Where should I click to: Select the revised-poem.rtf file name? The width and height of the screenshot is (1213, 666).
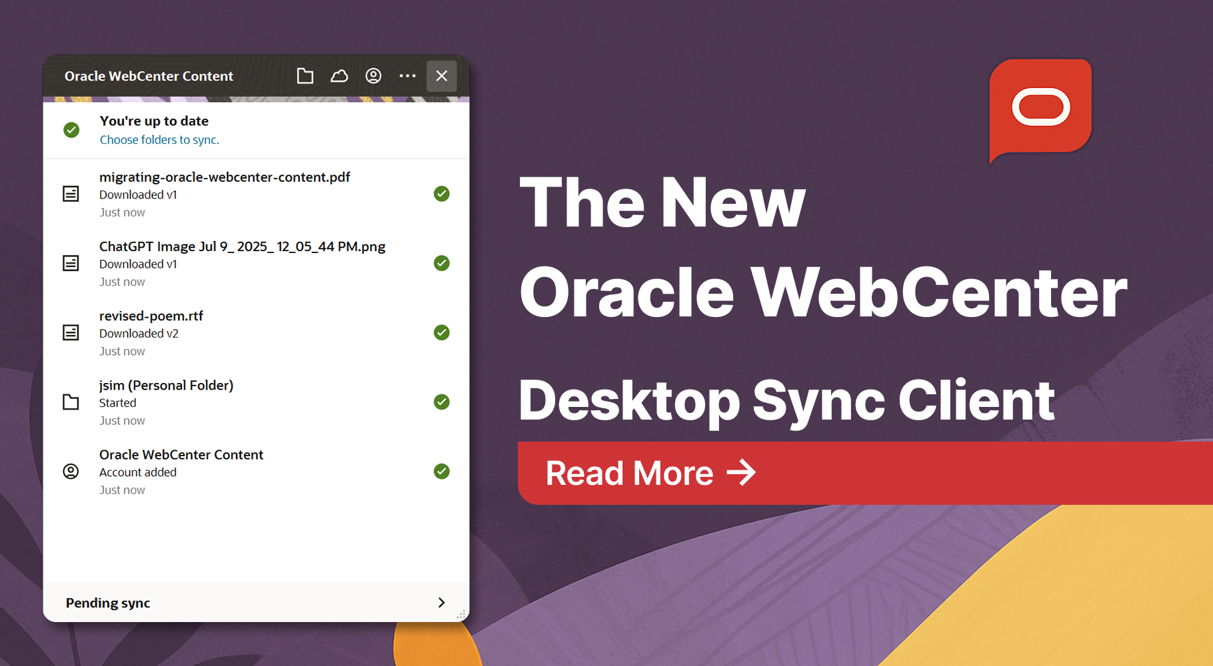(151, 316)
